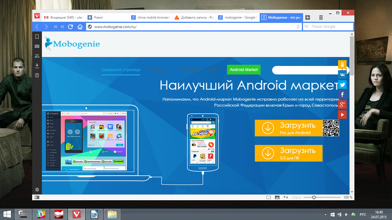
Task: Open Vivaldi from the taskbar
Action: [x=77, y=214]
